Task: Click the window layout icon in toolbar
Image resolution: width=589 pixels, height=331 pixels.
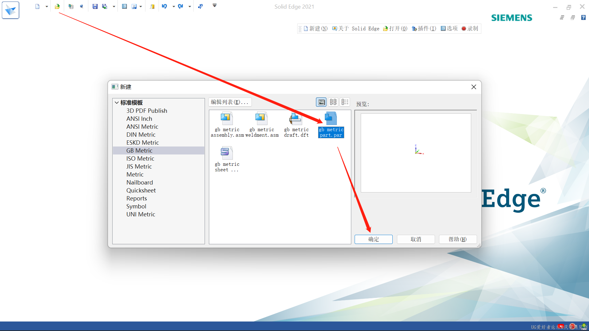Action: pos(134,6)
